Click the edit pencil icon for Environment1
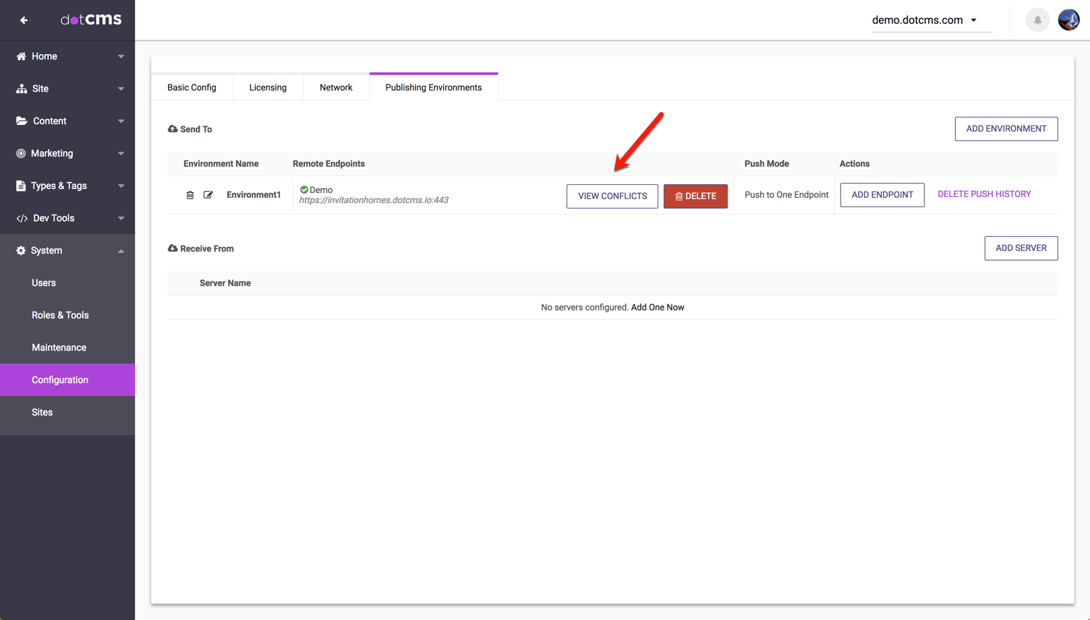The height and width of the screenshot is (620, 1090). tap(208, 195)
